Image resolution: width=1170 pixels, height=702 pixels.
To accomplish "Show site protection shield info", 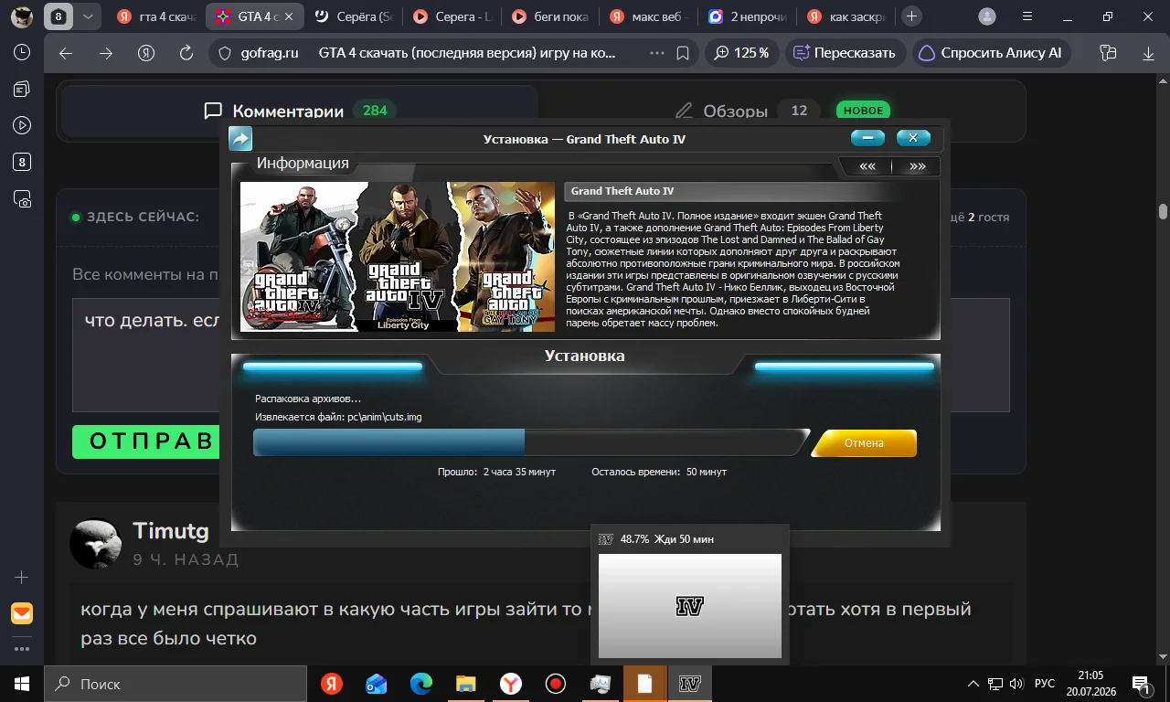I will [x=225, y=53].
